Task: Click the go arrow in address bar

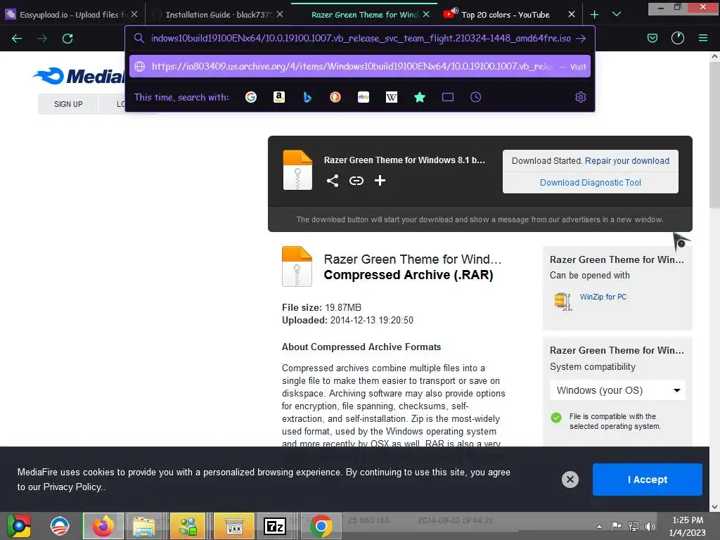Action: [581, 39]
